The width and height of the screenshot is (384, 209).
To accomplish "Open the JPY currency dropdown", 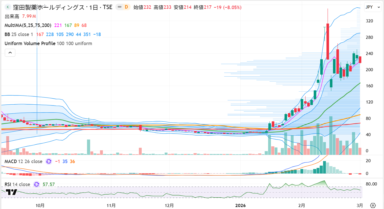I will point(372,7).
